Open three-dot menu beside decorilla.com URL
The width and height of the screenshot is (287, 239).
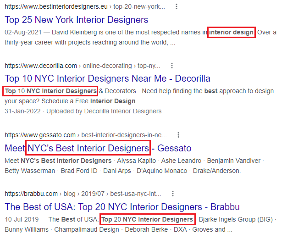coord(172,66)
